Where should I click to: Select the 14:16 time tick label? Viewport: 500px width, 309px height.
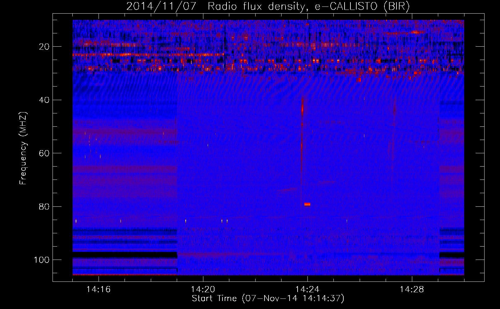(x=99, y=290)
